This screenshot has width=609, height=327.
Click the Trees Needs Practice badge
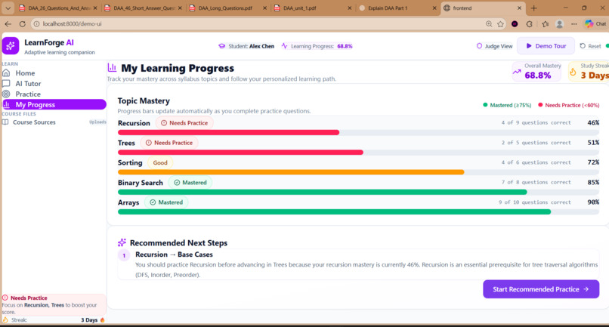tap(169, 143)
